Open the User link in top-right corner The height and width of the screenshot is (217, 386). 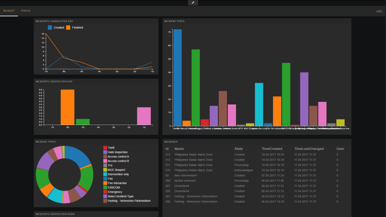click(x=379, y=10)
